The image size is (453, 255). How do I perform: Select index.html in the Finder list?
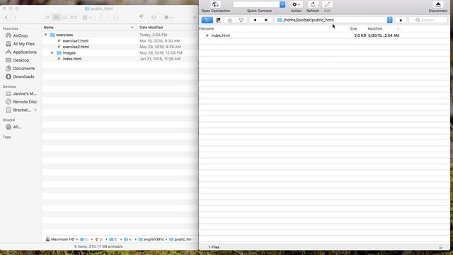[x=72, y=59]
